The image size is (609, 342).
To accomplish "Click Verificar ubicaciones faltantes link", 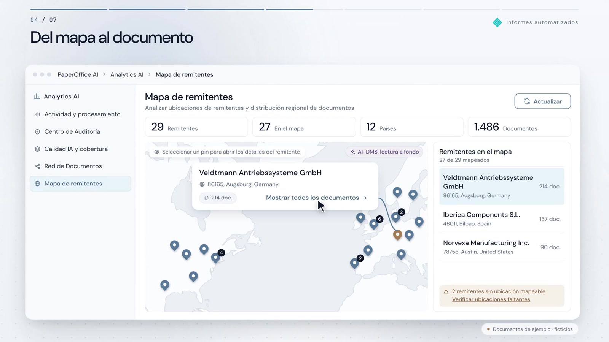I will (x=491, y=299).
